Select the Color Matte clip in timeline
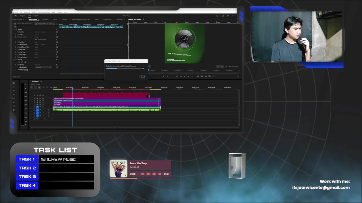Screen dimensions: 362x203 [107, 105]
